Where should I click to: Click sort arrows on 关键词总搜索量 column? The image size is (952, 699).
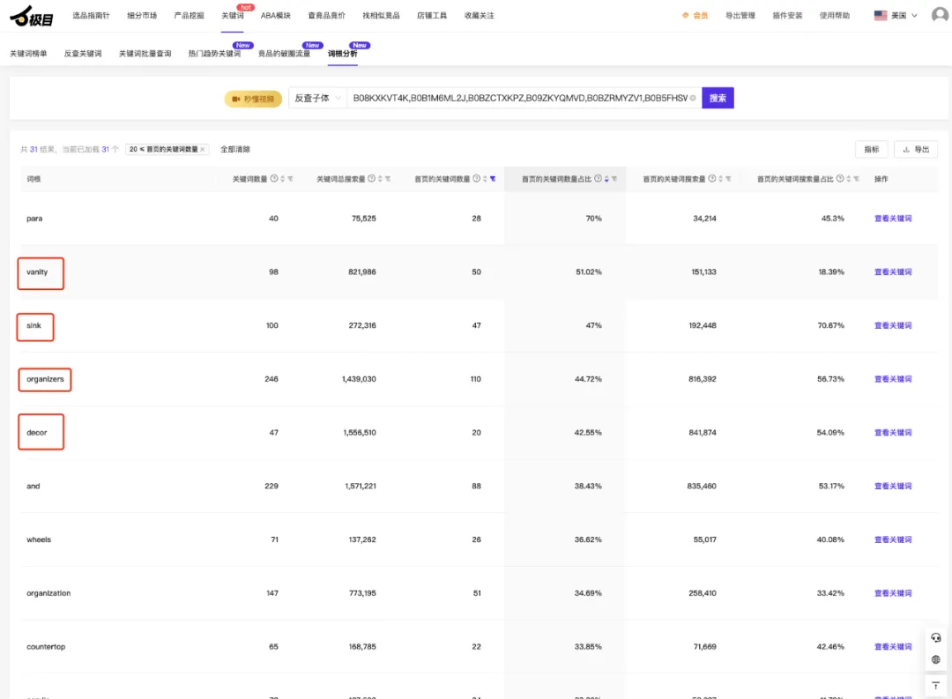pos(380,179)
